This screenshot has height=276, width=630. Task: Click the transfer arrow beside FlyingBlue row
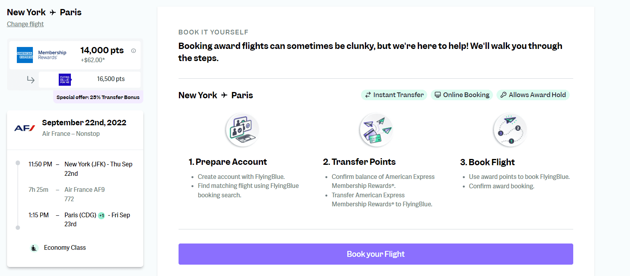pos(31,79)
